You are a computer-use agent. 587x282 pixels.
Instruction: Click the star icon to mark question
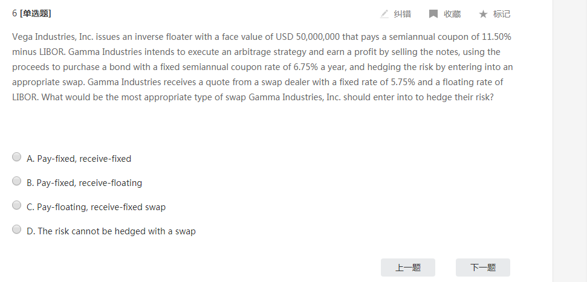[x=482, y=14]
